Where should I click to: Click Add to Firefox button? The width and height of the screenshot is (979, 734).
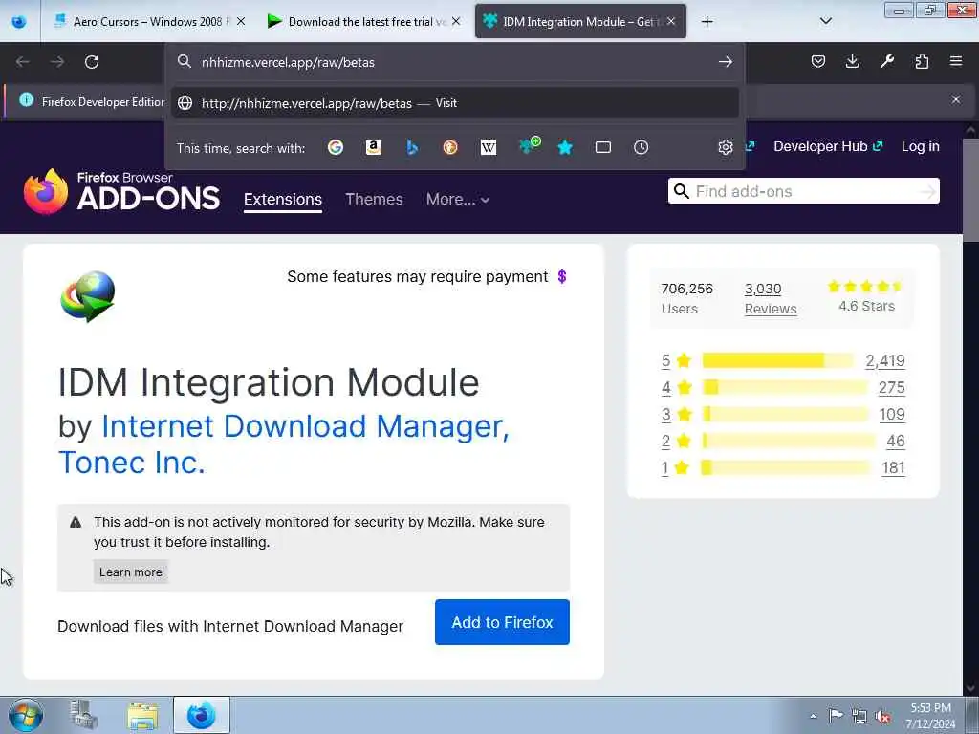point(502,622)
